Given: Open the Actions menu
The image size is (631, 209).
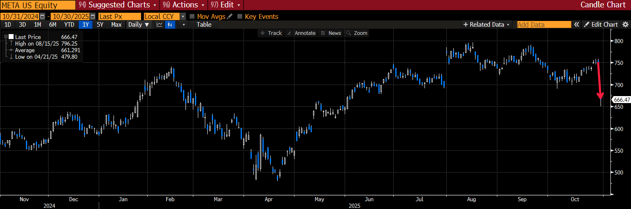Looking at the screenshot, I should click(185, 5).
